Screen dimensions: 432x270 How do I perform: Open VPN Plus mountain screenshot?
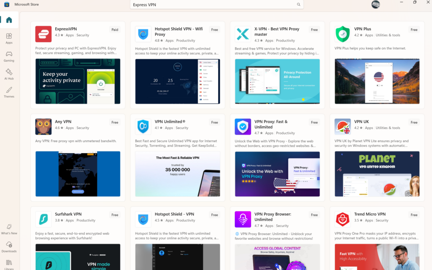(x=377, y=81)
